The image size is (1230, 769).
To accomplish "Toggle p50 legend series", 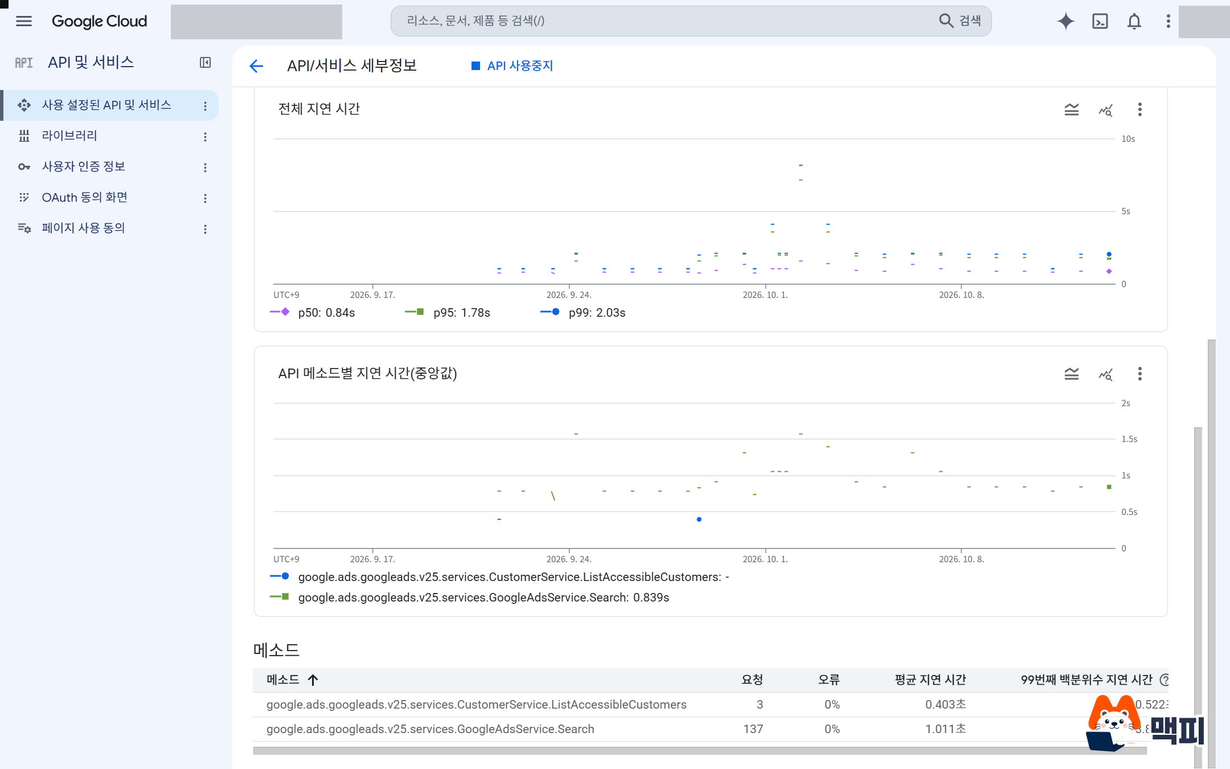I will click(x=312, y=313).
